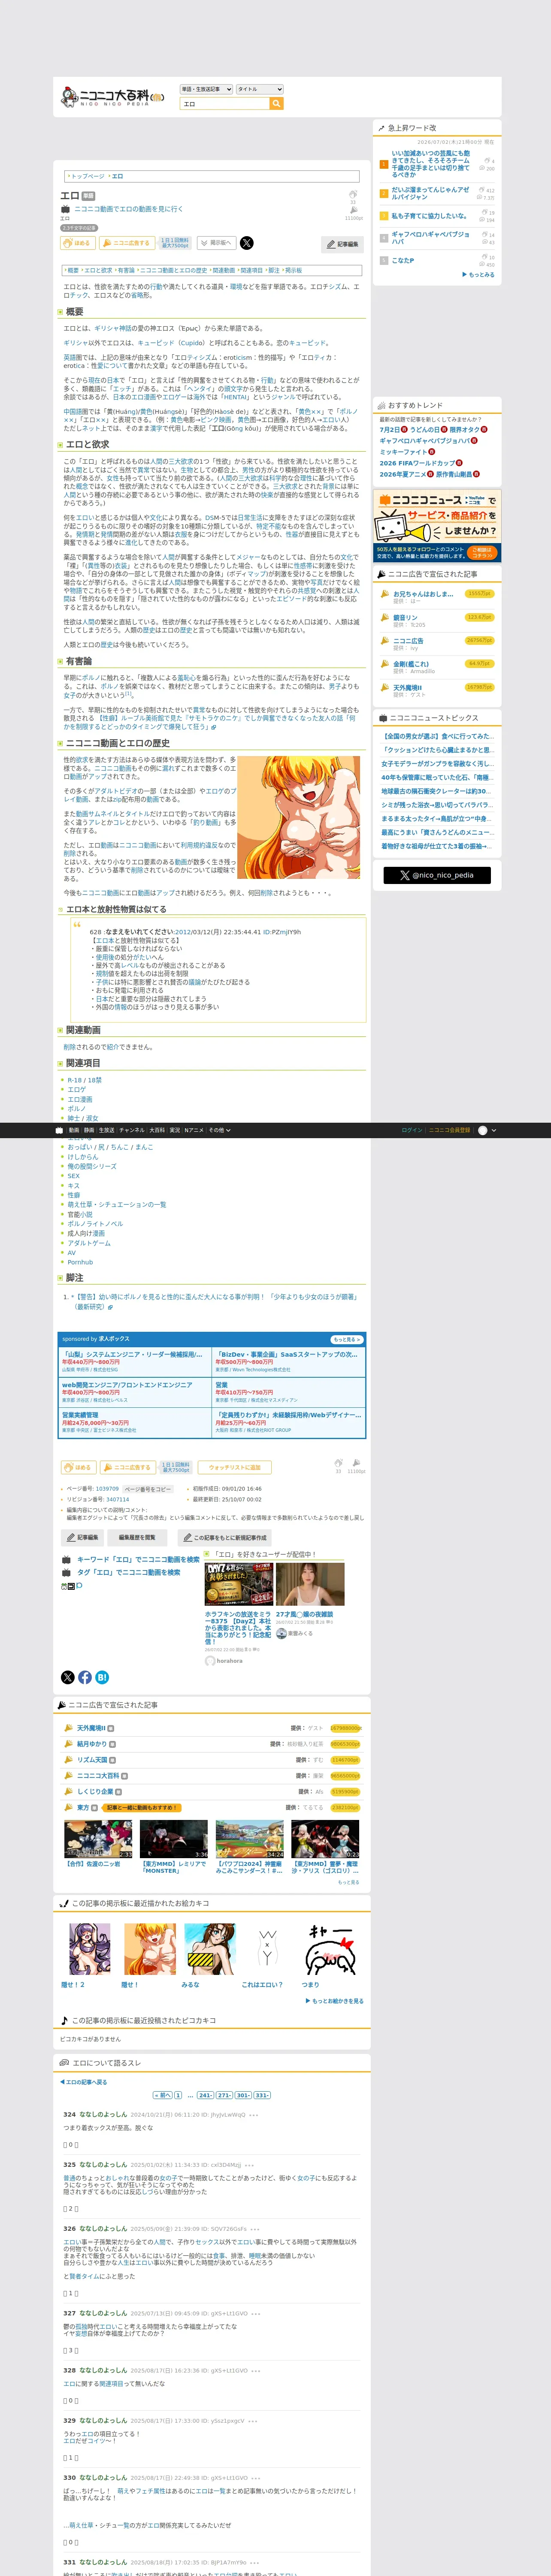Open the タイトル search type dropdown
The width and height of the screenshot is (551, 2576).
260,89
